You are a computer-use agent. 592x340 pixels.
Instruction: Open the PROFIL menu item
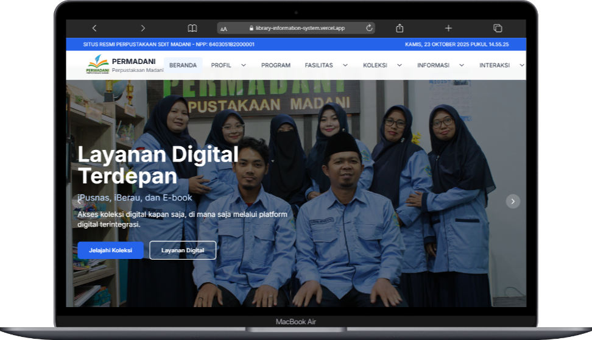[x=221, y=65]
